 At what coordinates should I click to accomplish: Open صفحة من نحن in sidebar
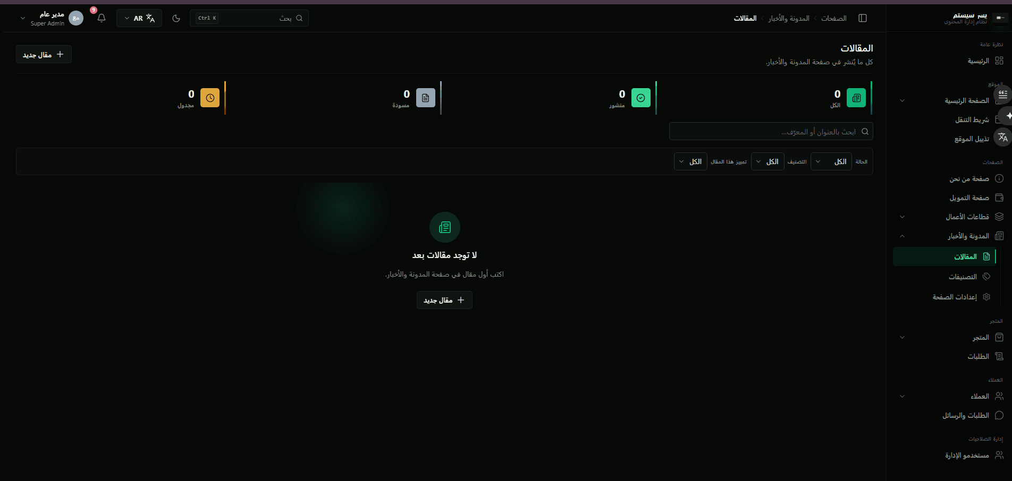(x=949, y=179)
